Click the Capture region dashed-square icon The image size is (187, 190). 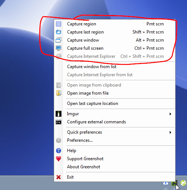pos(59,24)
